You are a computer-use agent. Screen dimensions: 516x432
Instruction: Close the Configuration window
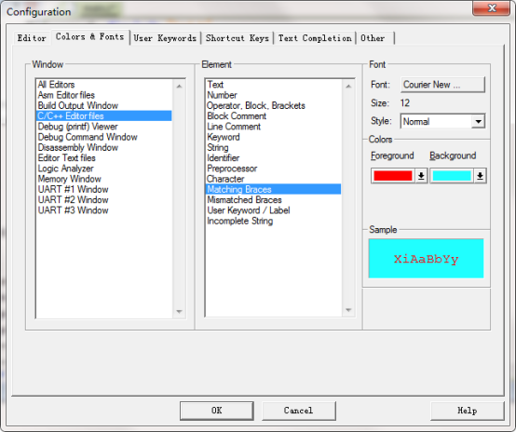pyautogui.click(x=492, y=7)
